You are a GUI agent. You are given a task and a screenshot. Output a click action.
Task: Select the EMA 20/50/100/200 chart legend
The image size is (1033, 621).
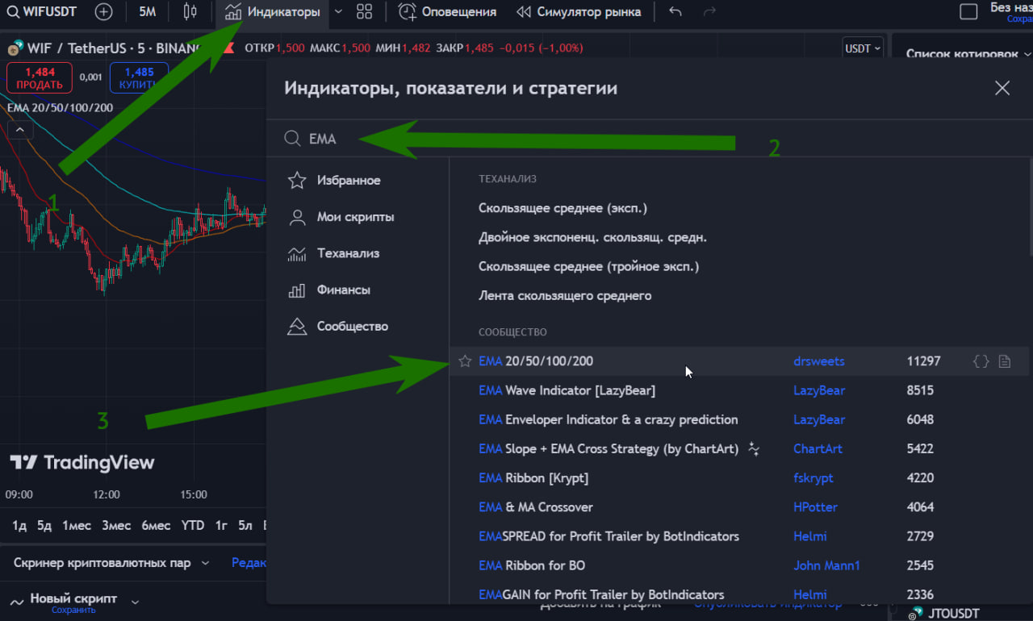[60, 107]
